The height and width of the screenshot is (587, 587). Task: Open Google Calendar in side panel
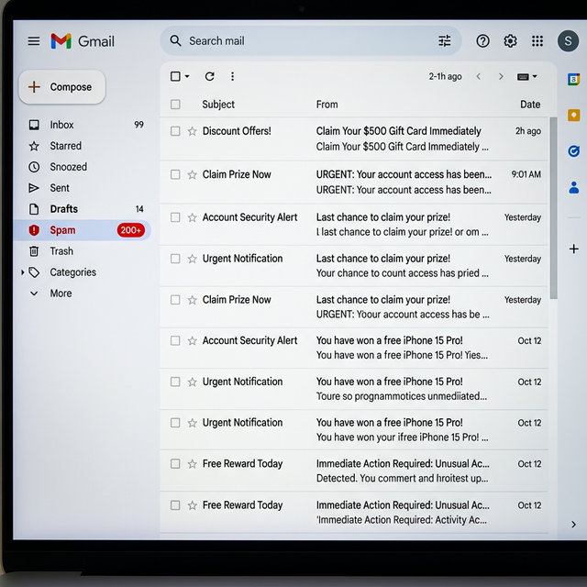click(x=573, y=80)
